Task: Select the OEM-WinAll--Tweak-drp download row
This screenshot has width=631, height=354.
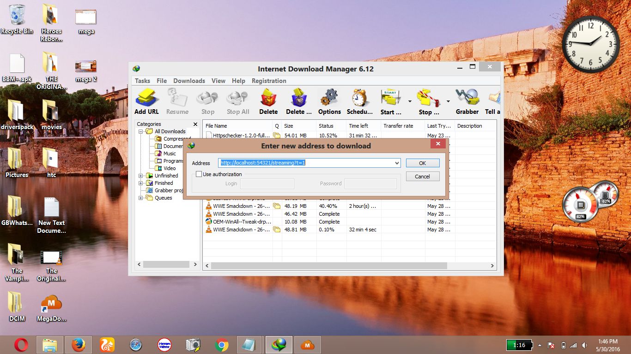Action: tap(350, 222)
